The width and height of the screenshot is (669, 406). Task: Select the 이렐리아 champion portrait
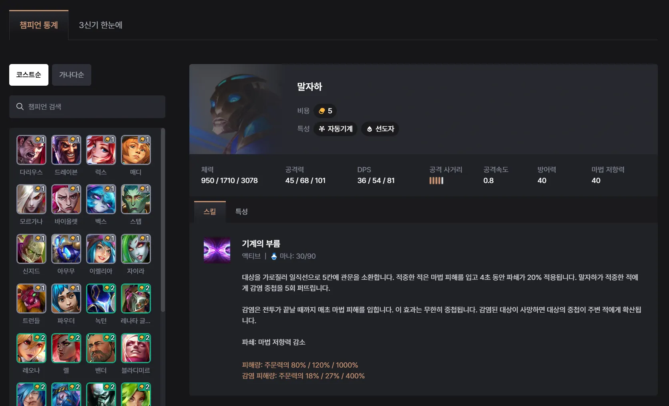click(101, 249)
